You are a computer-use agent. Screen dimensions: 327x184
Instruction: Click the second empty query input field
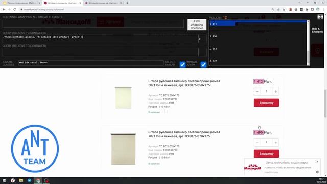(100, 52)
